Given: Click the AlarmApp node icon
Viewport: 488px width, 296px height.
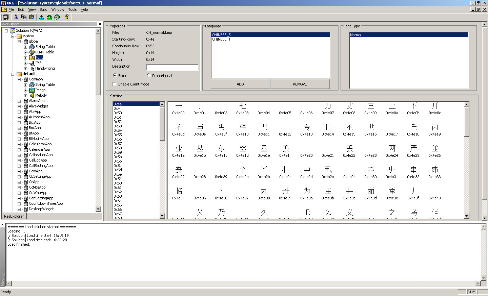Looking at the screenshot, I should [x=26, y=101].
